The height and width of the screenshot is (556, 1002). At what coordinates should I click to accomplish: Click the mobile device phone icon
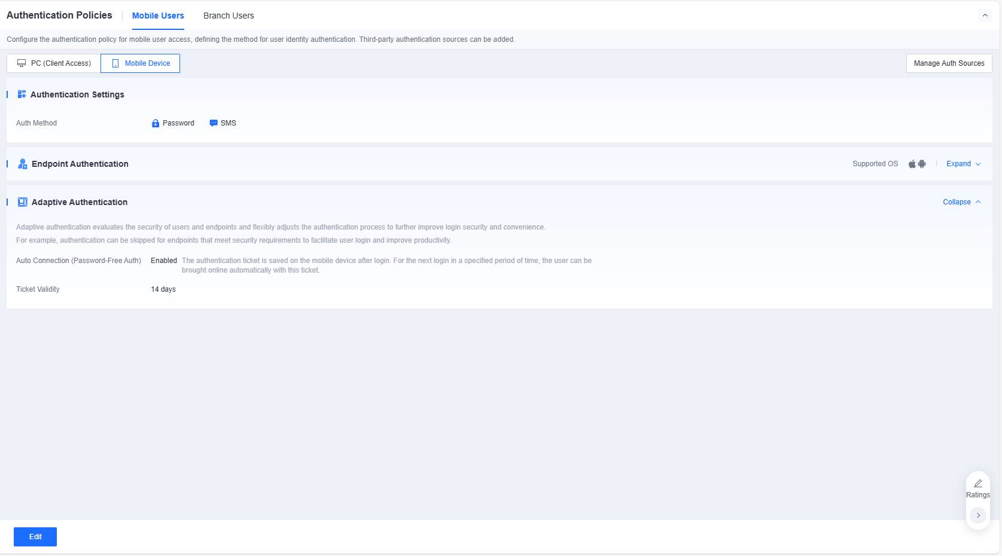115,63
